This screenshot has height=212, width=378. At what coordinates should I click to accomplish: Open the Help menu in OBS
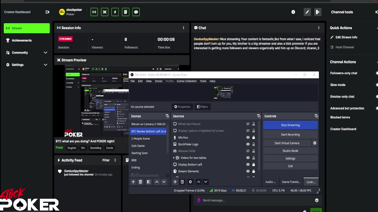[x=212, y=81]
